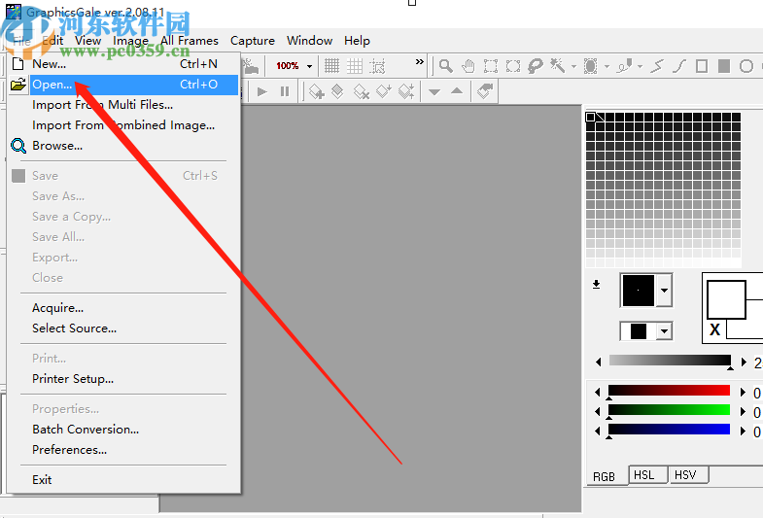Select the outlined ellipse tool
The height and width of the screenshot is (518, 763).
(x=746, y=66)
